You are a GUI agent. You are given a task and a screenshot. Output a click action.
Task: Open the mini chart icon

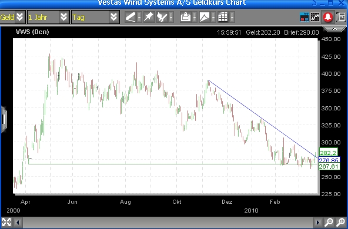(315, 17)
